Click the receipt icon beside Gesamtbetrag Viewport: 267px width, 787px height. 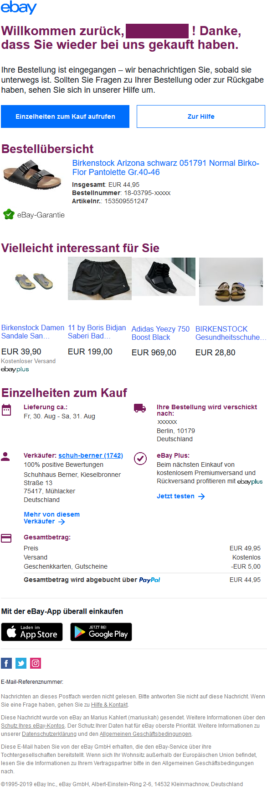pos(6,538)
